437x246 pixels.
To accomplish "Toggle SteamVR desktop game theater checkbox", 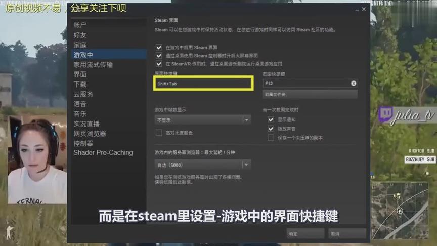I will click(x=159, y=64).
